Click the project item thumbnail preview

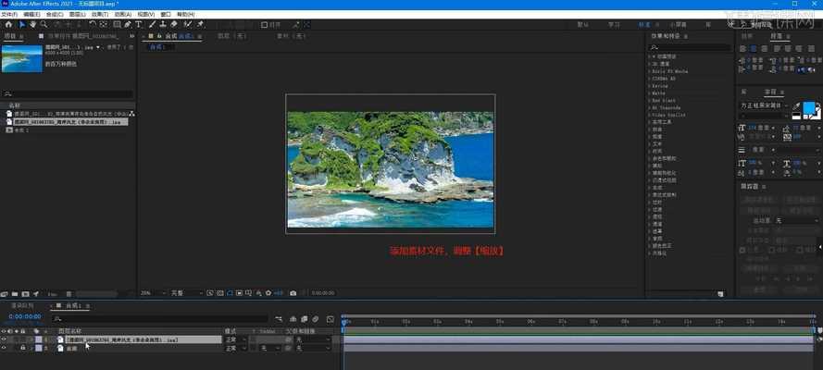[22, 58]
